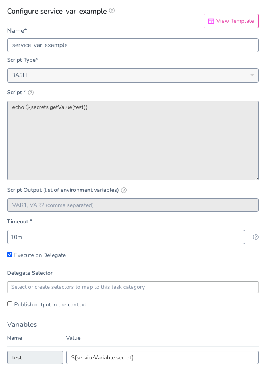Click the Publish output in the context label
Image resolution: width=273 pixels, height=373 pixels.
pyautogui.click(x=50, y=304)
